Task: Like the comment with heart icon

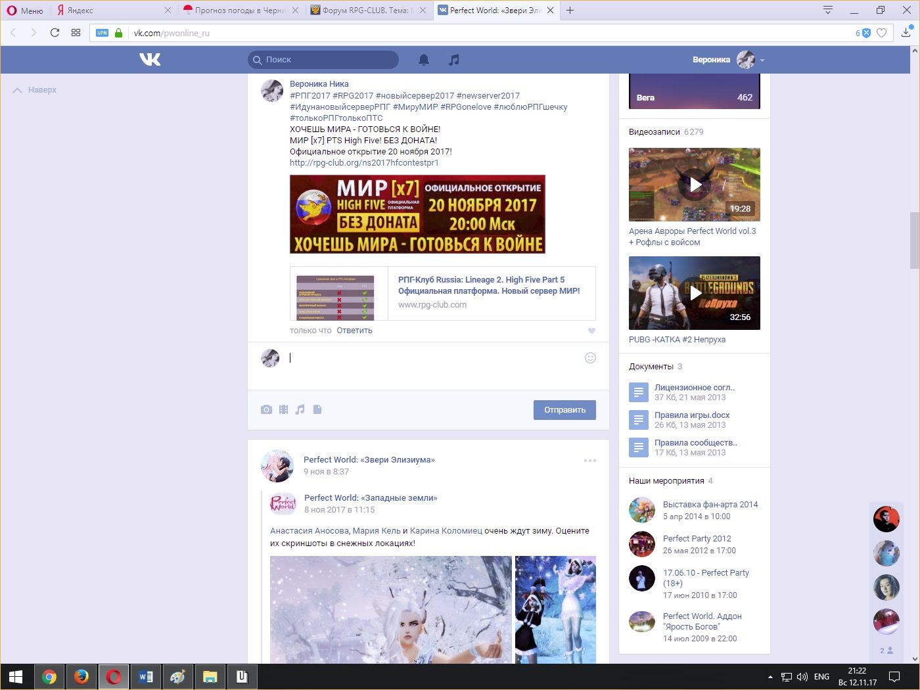Action: (x=591, y=331)
